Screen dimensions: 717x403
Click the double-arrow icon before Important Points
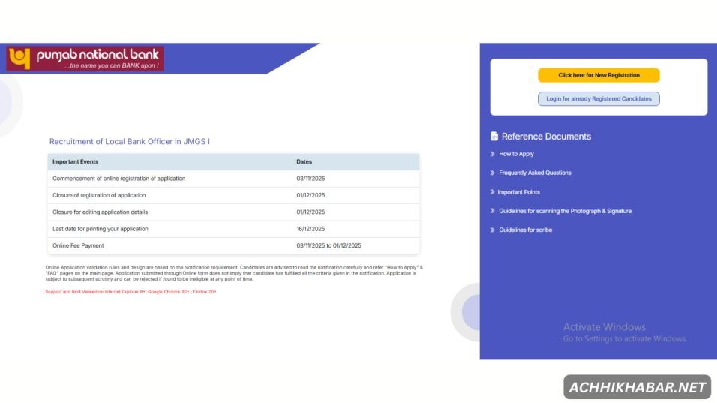(492, 192)
